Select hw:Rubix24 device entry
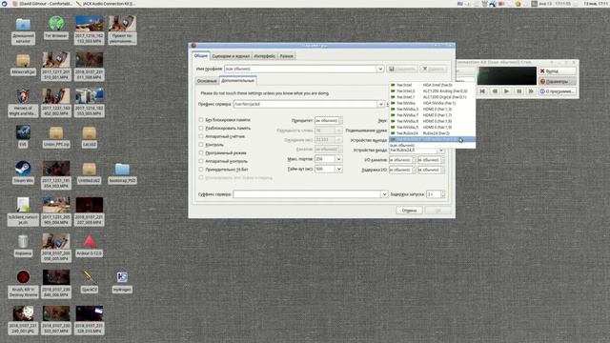Viewport: 610px width, 343px height. pyautogui.click(x=432, y=133)
